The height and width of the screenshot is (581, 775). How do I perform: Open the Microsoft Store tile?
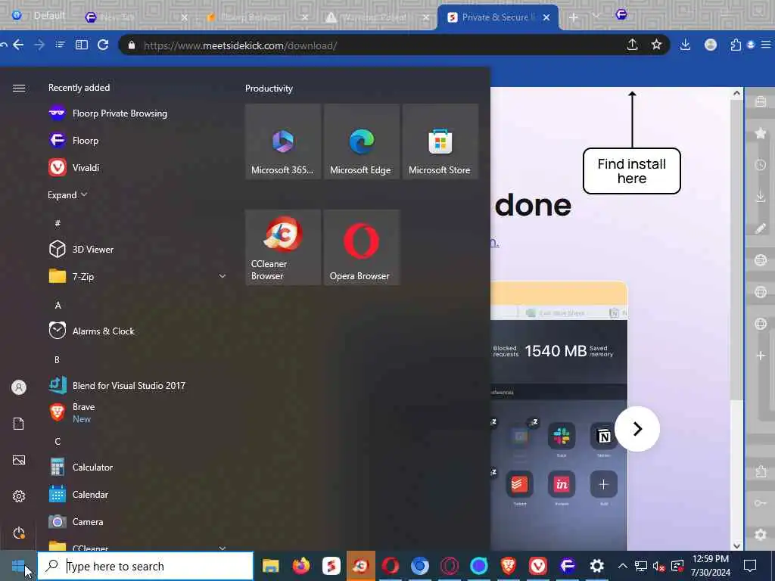(x=440, y=141)
